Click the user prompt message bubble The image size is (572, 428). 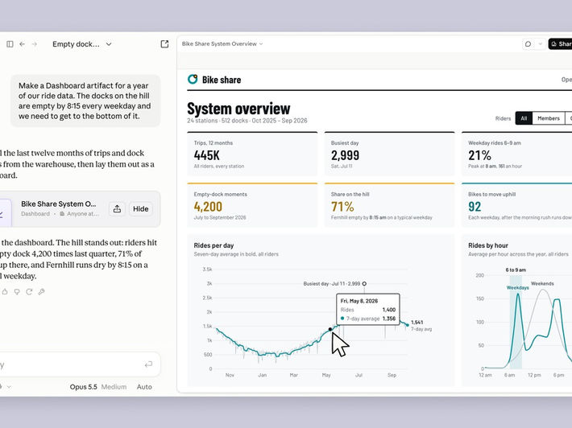point(85,101)
